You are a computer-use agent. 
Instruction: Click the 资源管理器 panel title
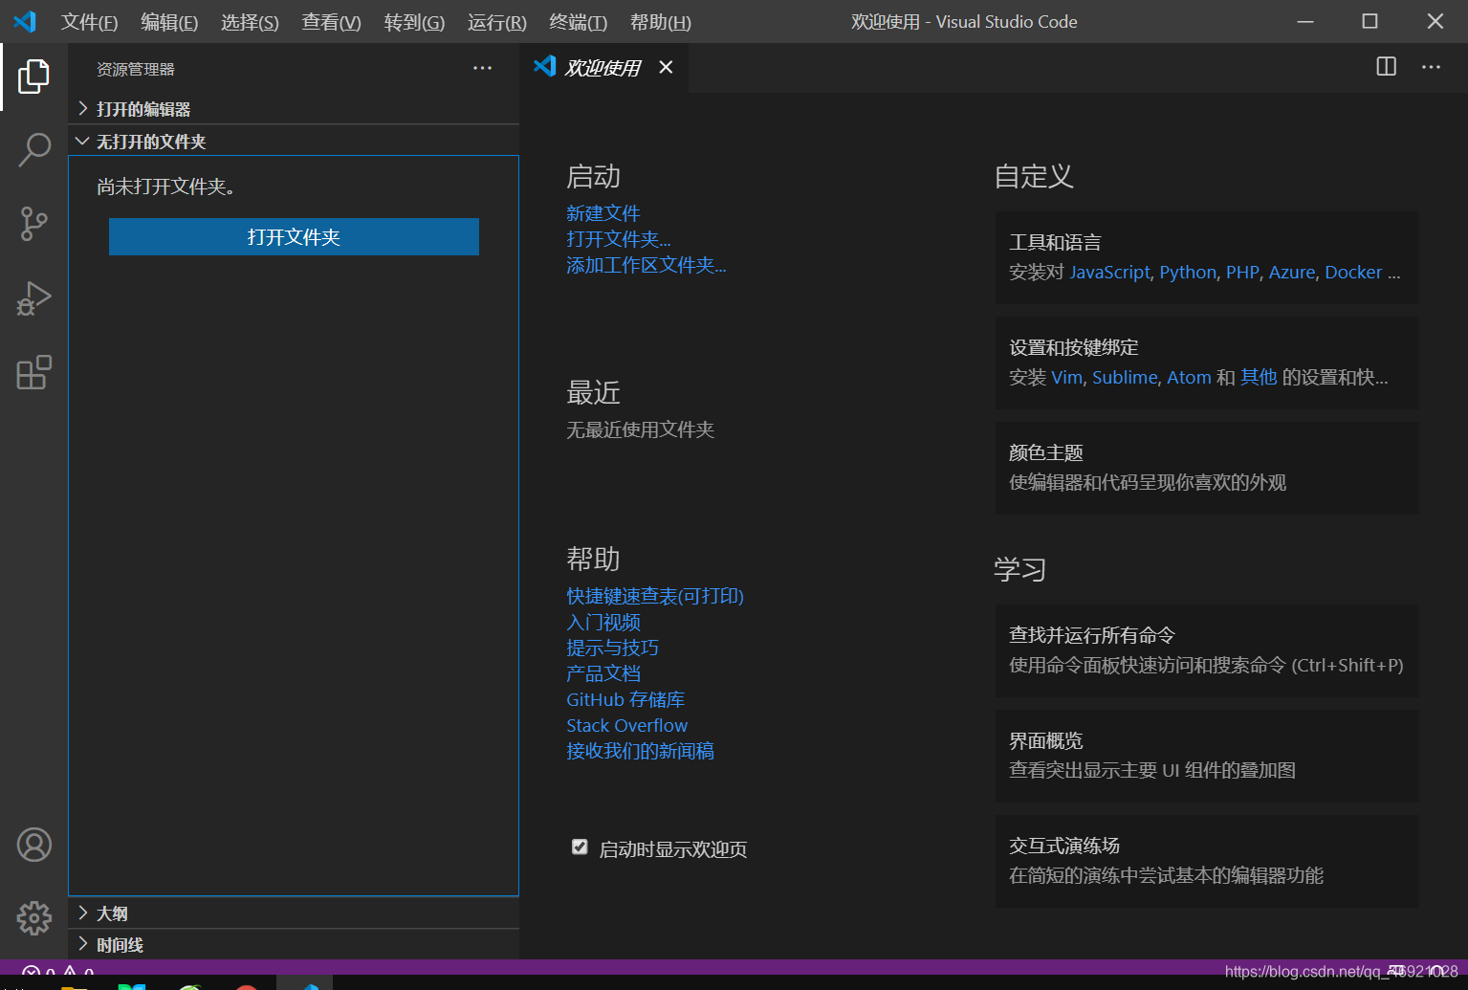(x=136, y=69)
